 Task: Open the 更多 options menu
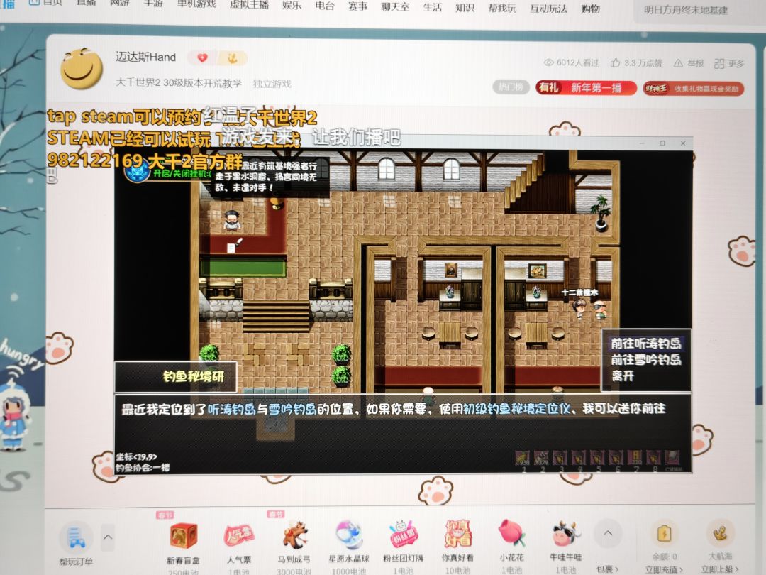coord(729,64)
